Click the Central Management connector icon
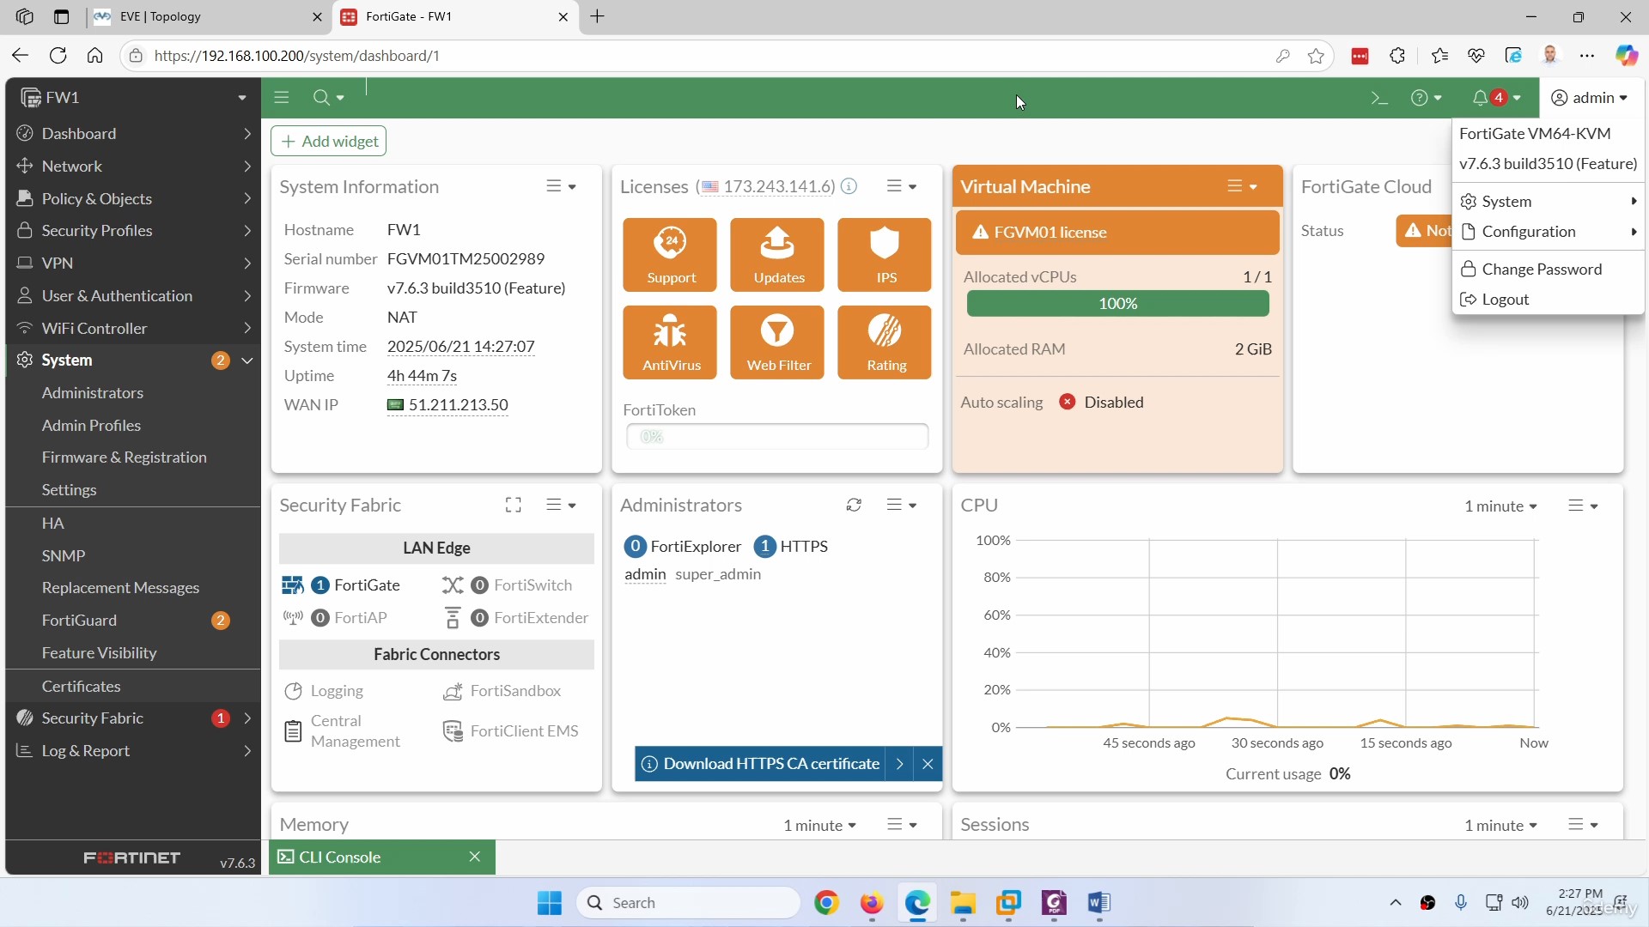Screen dimensions: 1649x927 pos(293,731)
